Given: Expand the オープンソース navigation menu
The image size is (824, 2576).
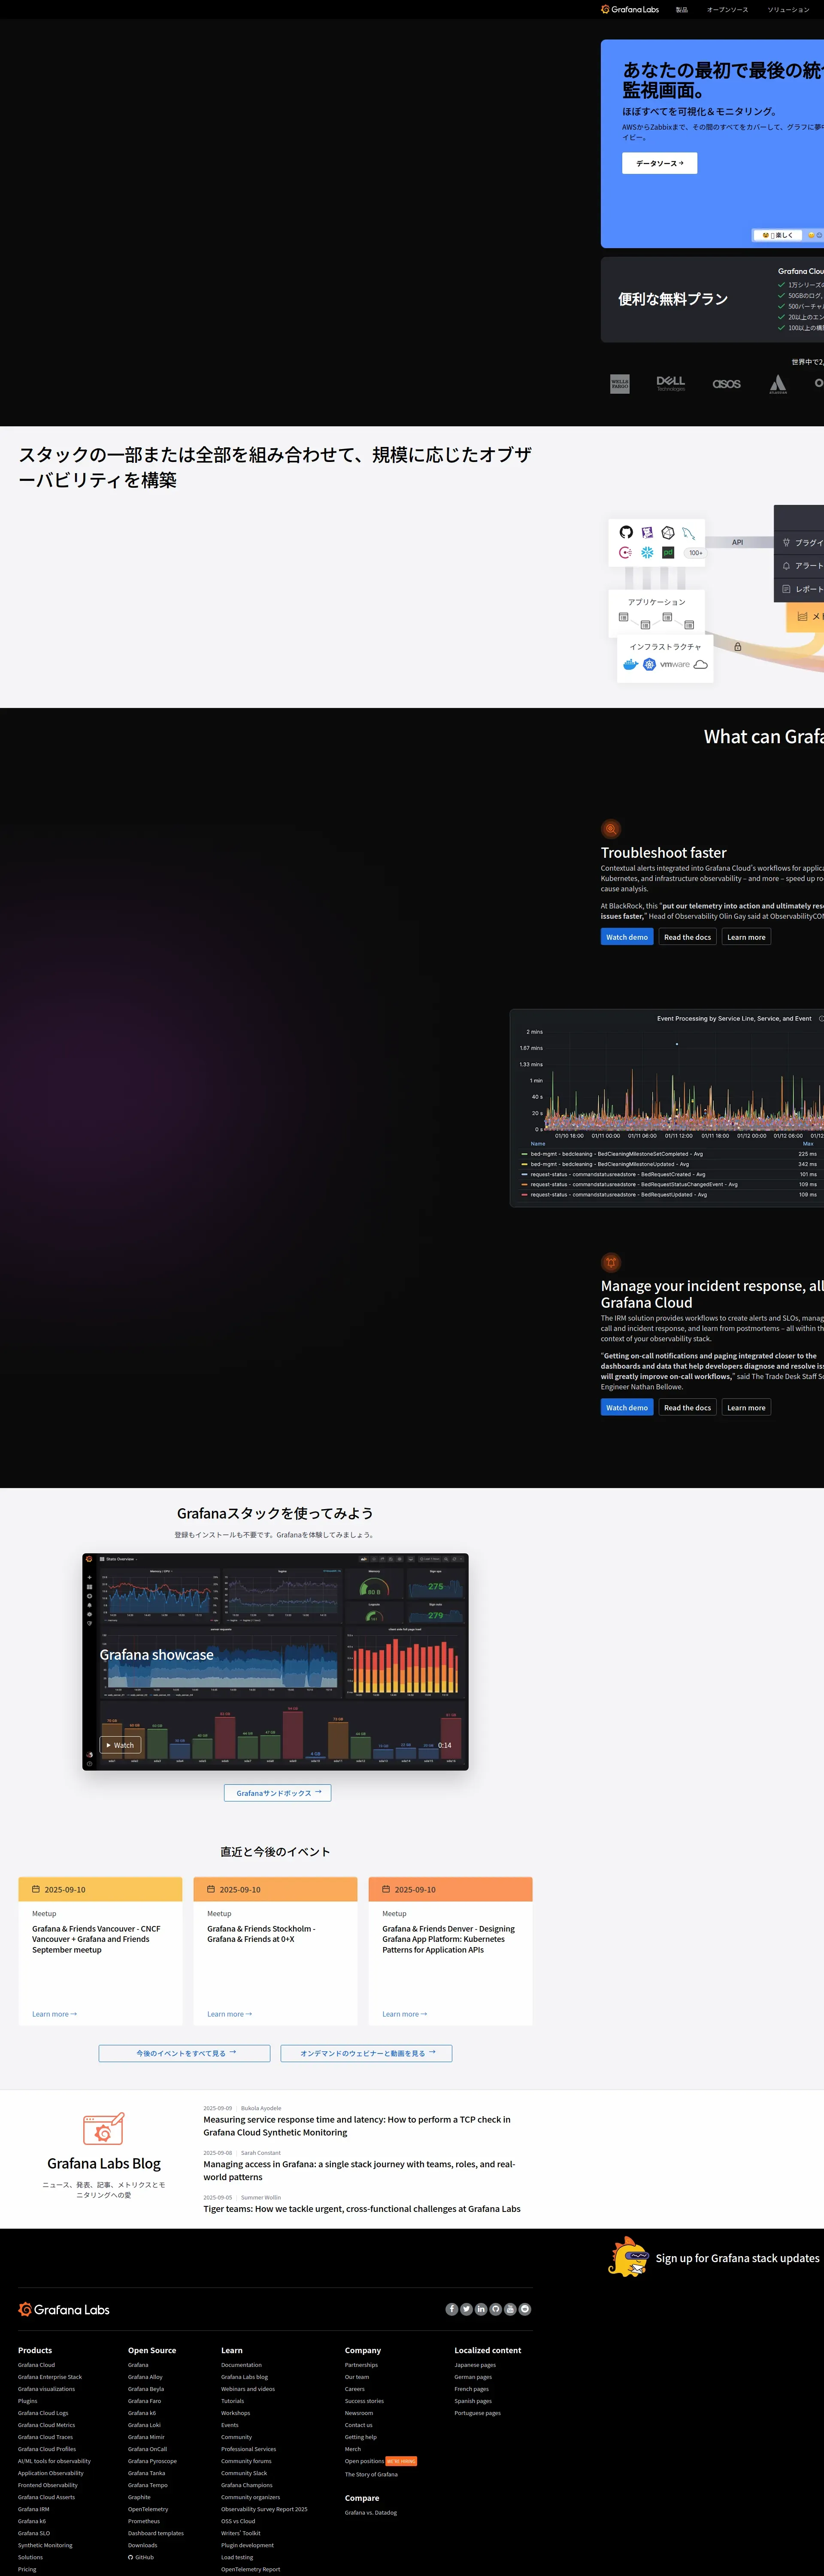Looking at the screenshot, I should pos(727,9).
